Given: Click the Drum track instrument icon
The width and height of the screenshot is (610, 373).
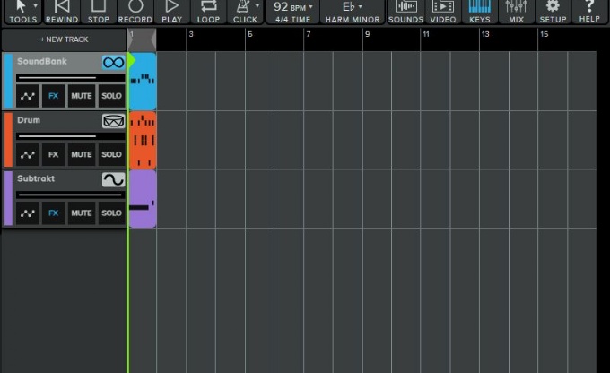Looking at the screenshot, I should coord(113,121).
